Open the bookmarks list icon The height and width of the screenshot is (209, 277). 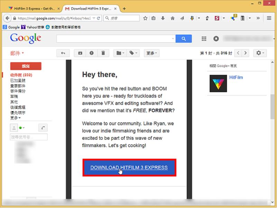tap(154, 18)
